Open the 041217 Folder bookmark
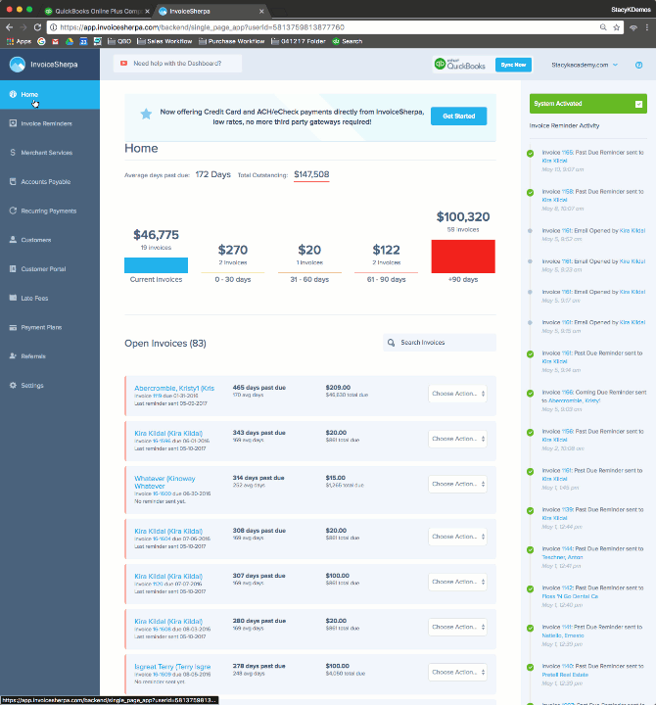The height and width of the screenshot is (705, 656). tap(298, 41)
